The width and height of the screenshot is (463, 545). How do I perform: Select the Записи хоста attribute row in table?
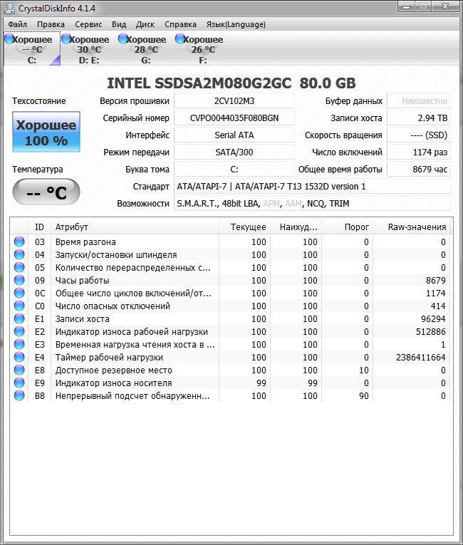231,319
